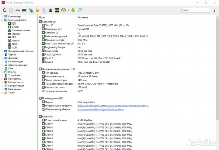Viewport: 219px width, 150px height.
Task: Expand the Компьютер tree node
Action: pyautogui.click(x=2, y=17)
